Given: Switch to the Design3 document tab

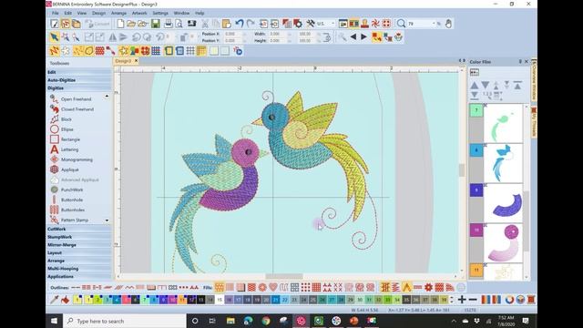Looking at the screenshot, I should point(124,61).
